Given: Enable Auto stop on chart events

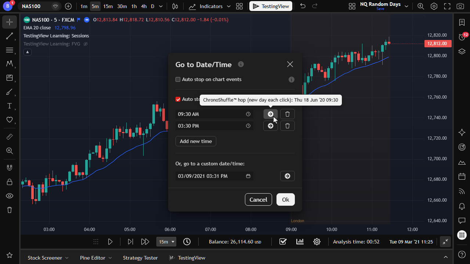Looking at the screenshot, I should tap(178, 79).
